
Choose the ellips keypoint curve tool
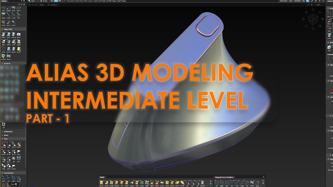click(x=222, y=183)
